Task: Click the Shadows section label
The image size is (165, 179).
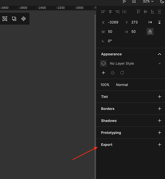Action: [x=109, y=121]
